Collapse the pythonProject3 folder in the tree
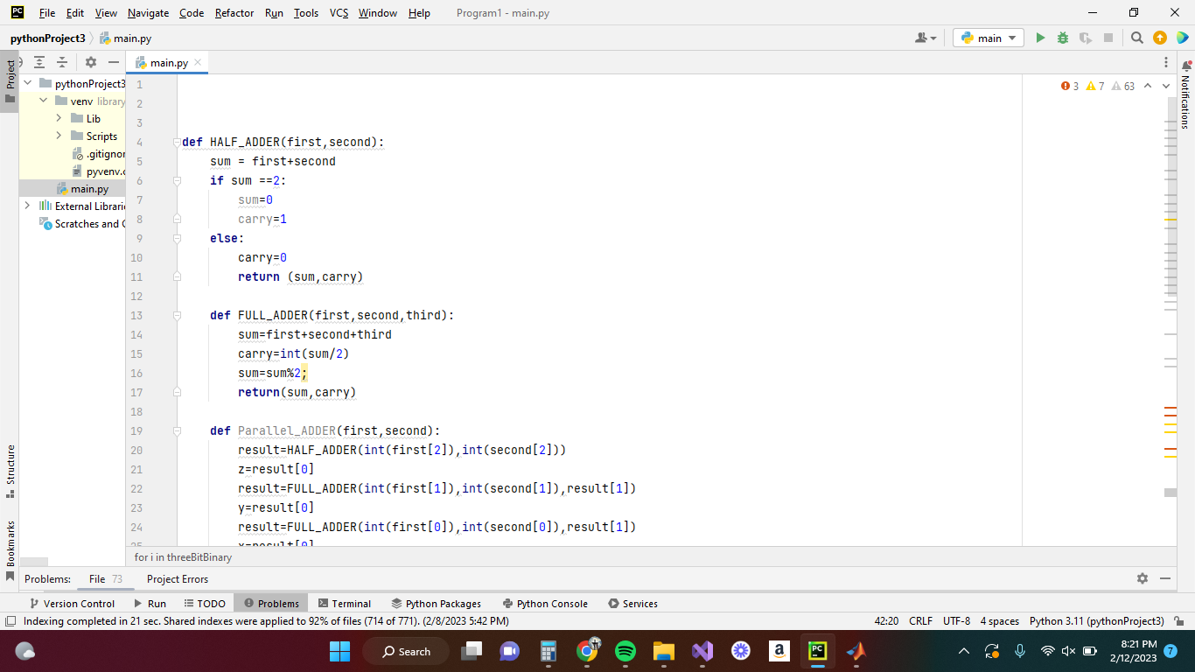The width and height of the screenshot is (1195, 672). (26, 83)
